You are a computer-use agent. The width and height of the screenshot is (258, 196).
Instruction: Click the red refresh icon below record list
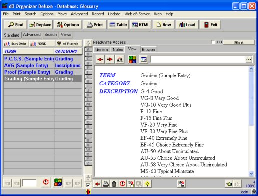tap(46, 182)
